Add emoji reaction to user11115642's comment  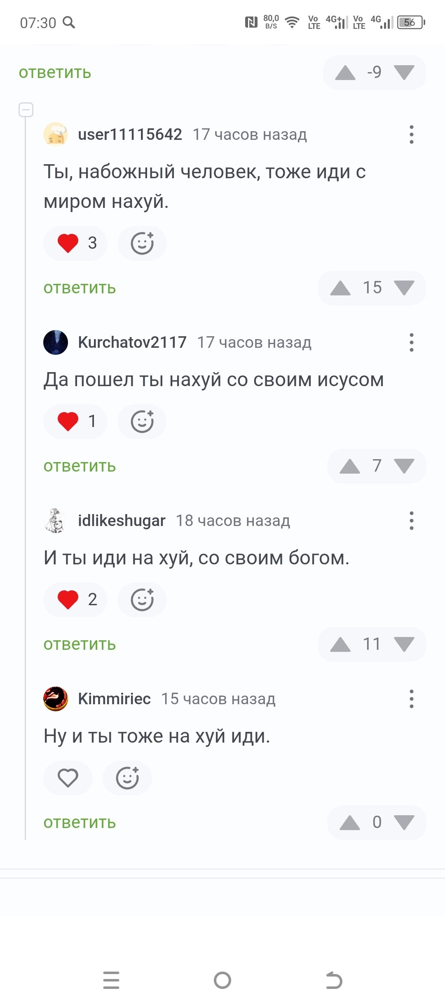pyautogui.click(x=142, y=243)
